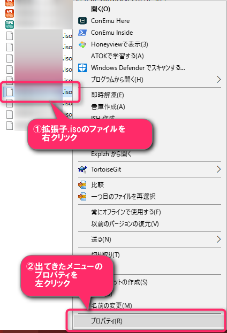Click the Windows Defender shield icon
This screenshot has width=227, height=333.
82,68
